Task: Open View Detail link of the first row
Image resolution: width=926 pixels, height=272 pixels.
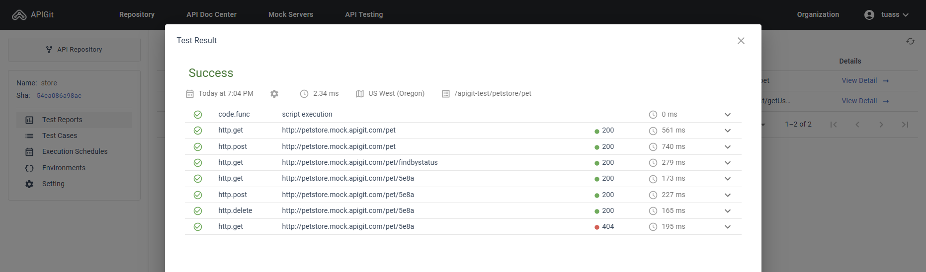Action: pyautogui.click(x=865, y=80)
